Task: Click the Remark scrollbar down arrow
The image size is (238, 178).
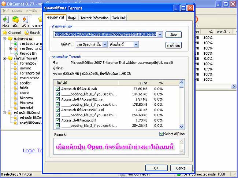Action: click(182, 151)
